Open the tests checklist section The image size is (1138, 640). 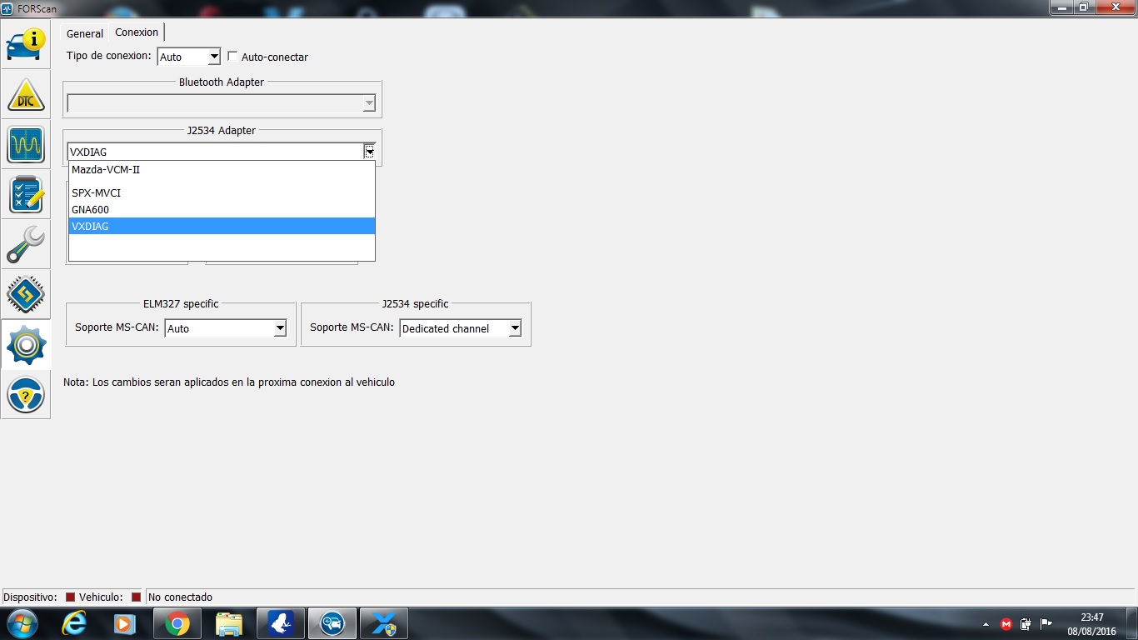26,195
